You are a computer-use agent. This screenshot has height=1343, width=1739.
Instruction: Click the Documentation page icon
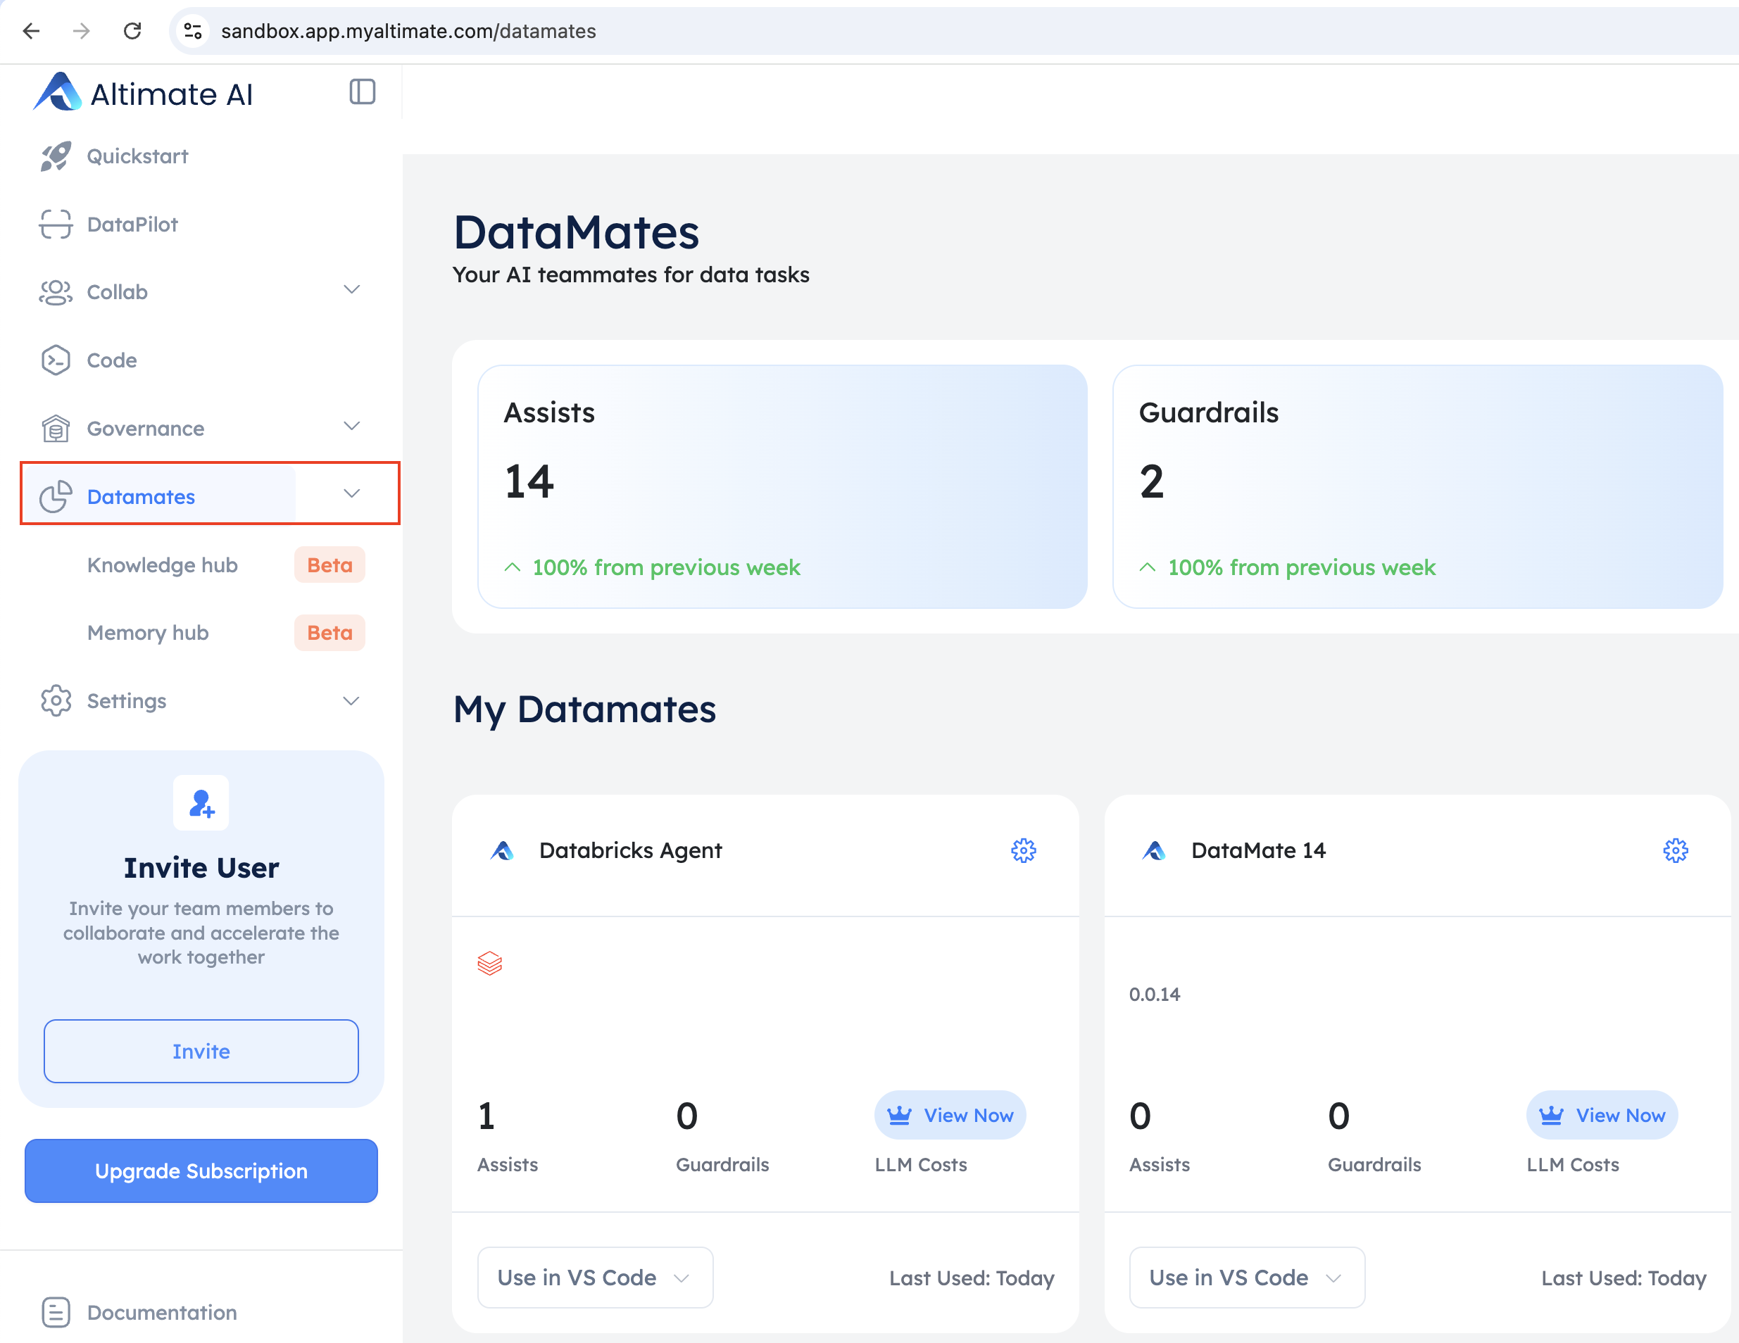pyautogui.click(x=56, y=1312)
